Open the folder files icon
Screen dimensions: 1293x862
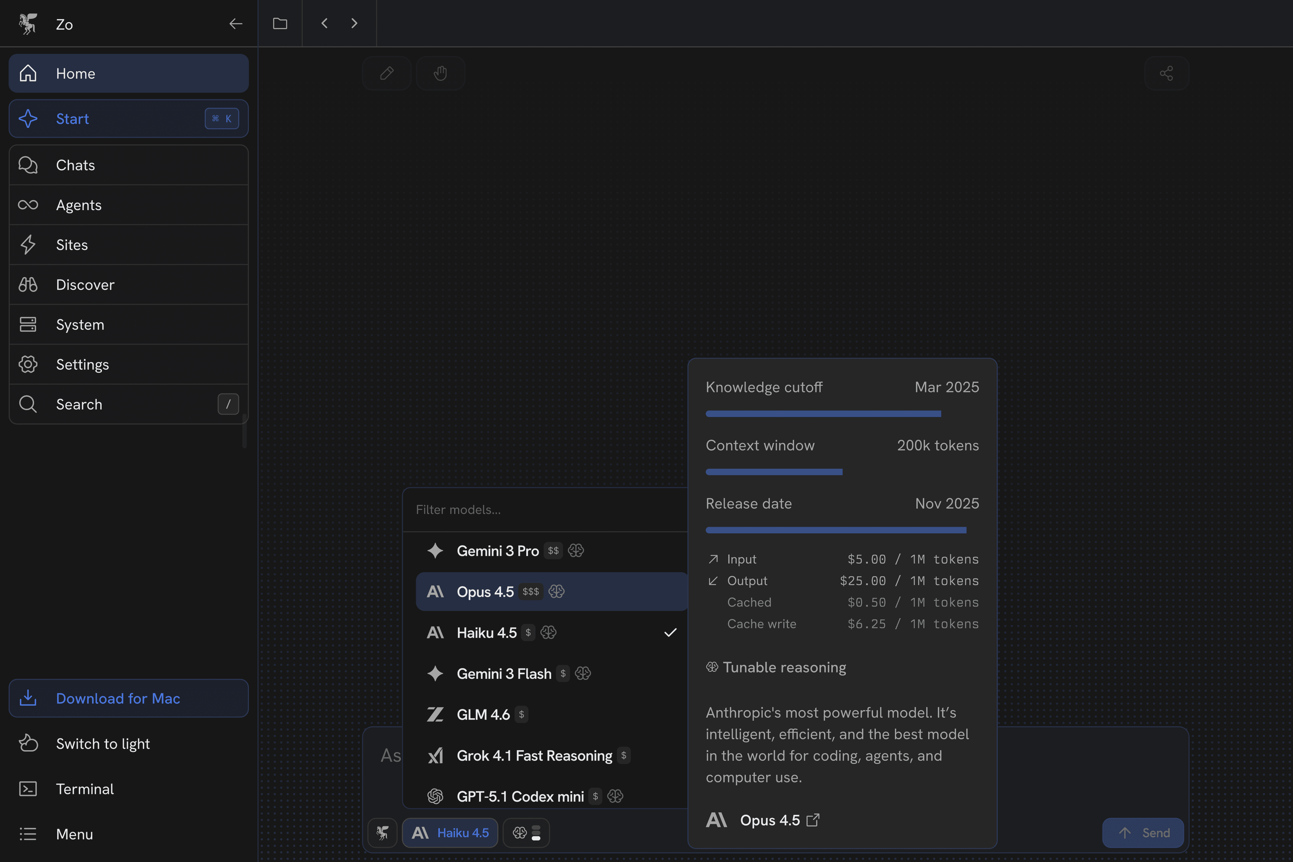[x=280, y=23]
